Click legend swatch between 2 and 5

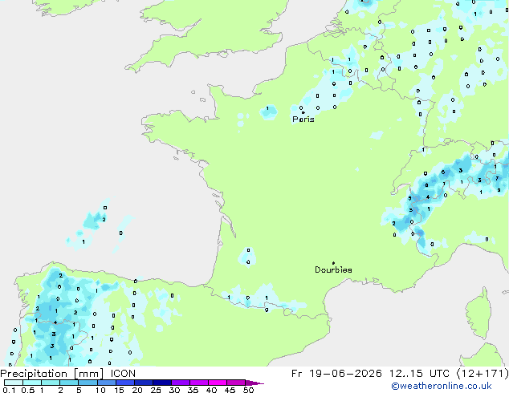pos(70,383)
